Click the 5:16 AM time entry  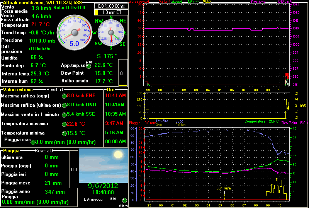click(114, 133)
